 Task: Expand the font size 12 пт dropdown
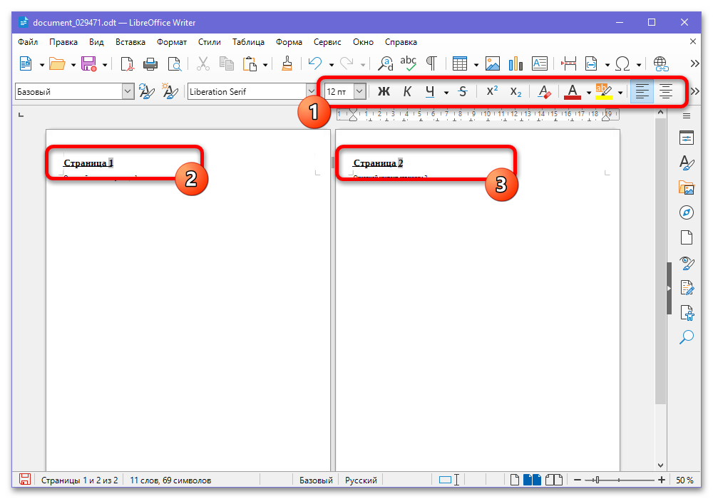tap(359, 92)
